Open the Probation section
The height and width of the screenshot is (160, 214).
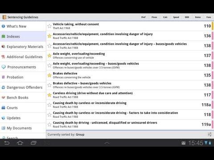23,77
